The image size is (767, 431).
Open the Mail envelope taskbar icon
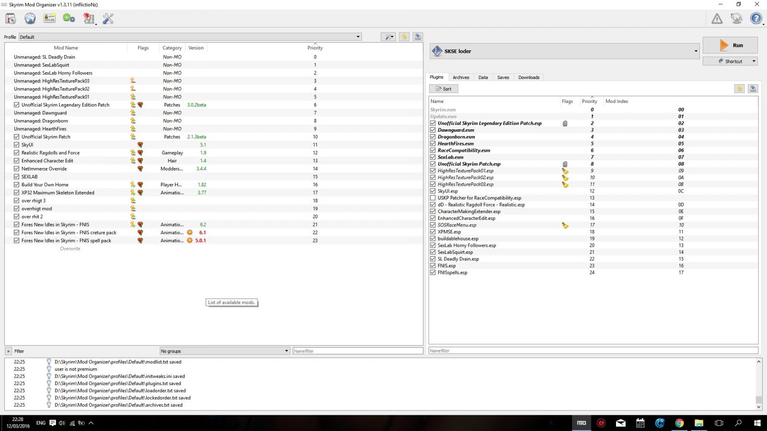(x=621, y=423)
